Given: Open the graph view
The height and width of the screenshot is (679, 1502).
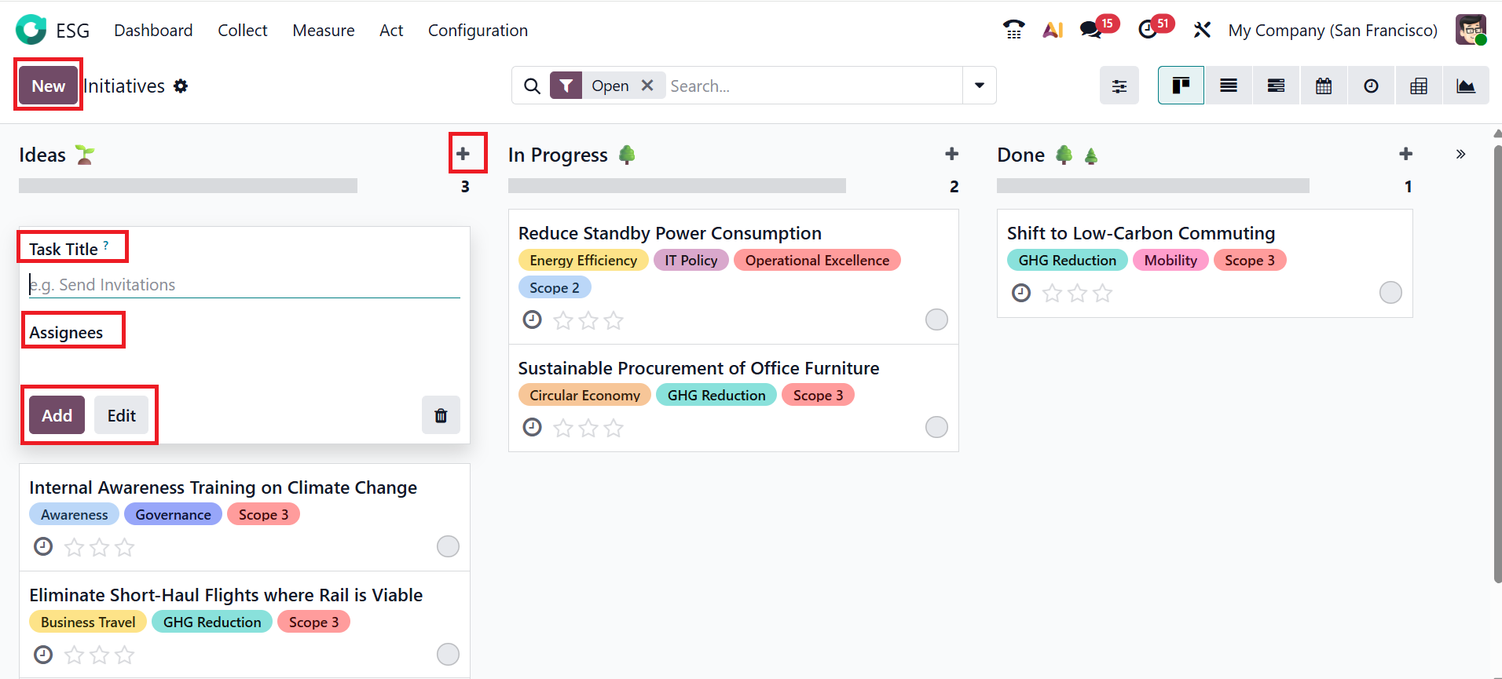Looking at the screenshot, I should tap(1465, 86).
